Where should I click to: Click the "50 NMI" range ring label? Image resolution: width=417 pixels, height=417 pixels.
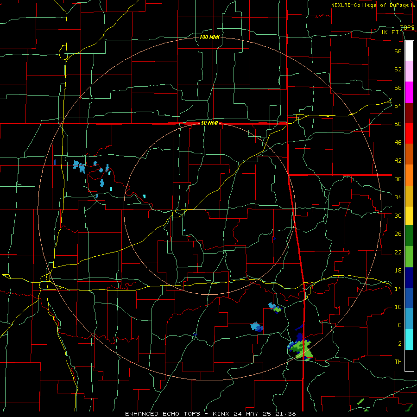pos(209,123)
